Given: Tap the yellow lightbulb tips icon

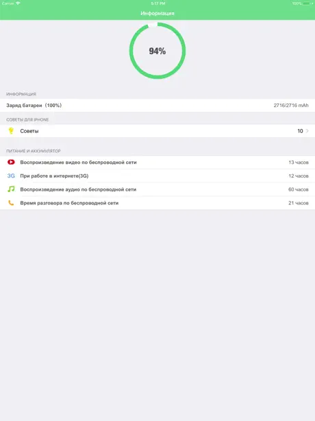Looking at the screenshot, I should [11, 131].
